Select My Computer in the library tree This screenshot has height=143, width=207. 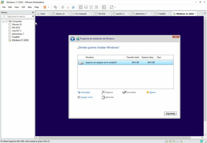pos(15,21)
